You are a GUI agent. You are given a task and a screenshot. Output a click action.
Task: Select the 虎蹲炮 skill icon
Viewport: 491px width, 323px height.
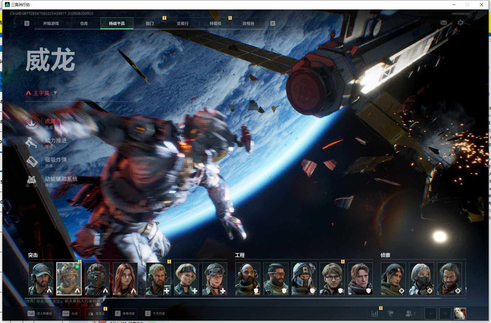point(31,124)
